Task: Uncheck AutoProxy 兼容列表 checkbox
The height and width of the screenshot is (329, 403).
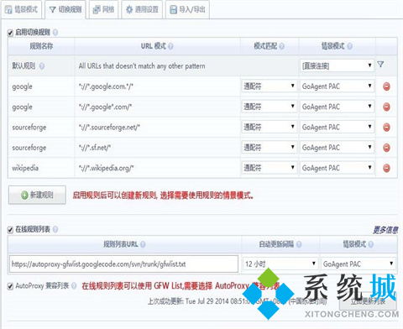Action: click(10, 286)
